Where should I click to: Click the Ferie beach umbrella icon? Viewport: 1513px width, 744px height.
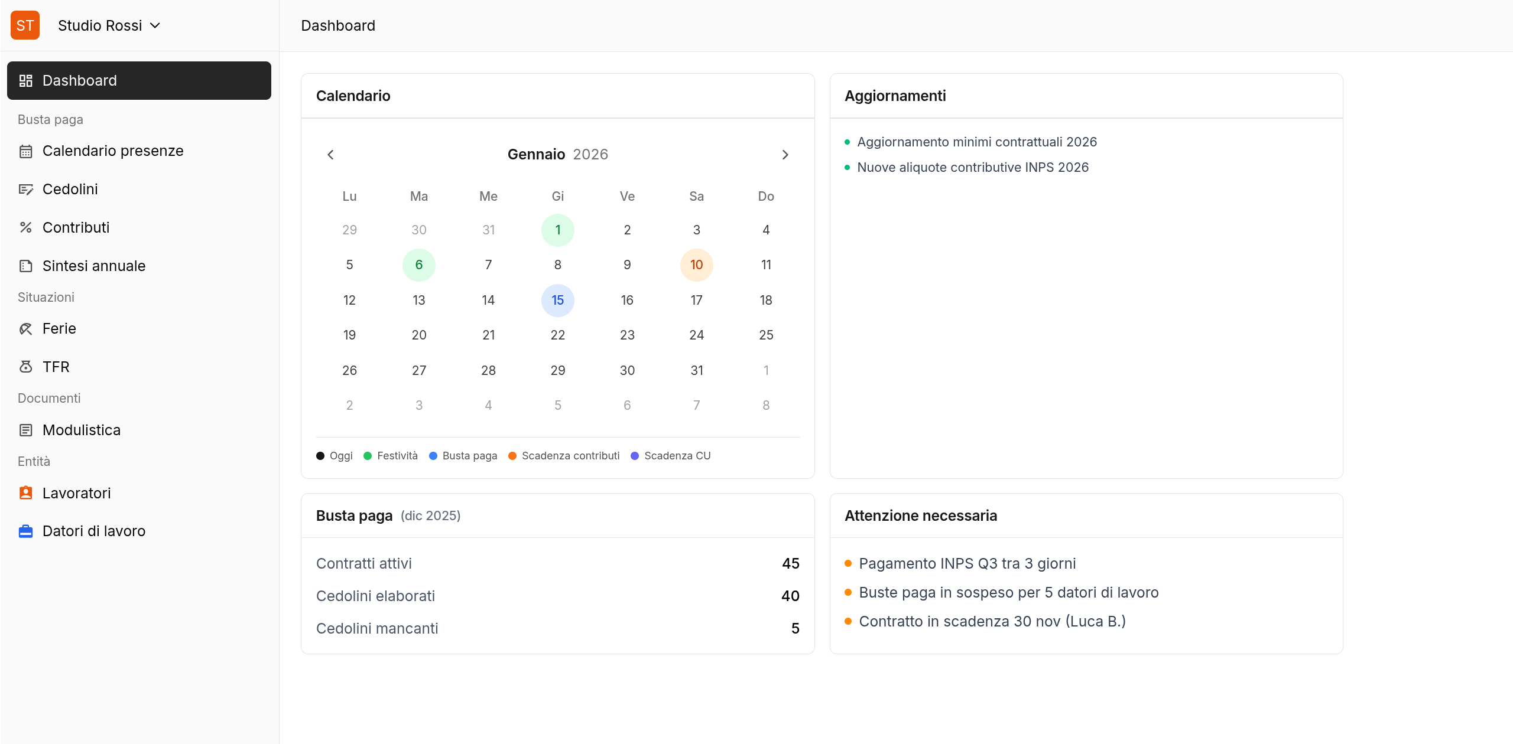tap(25, 329)
